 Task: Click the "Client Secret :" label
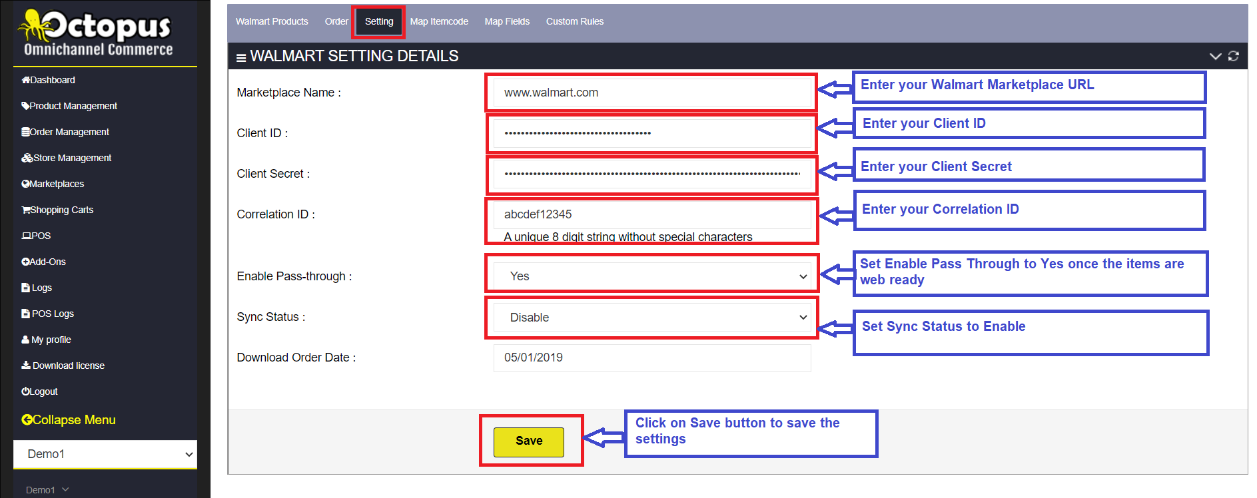273,174
